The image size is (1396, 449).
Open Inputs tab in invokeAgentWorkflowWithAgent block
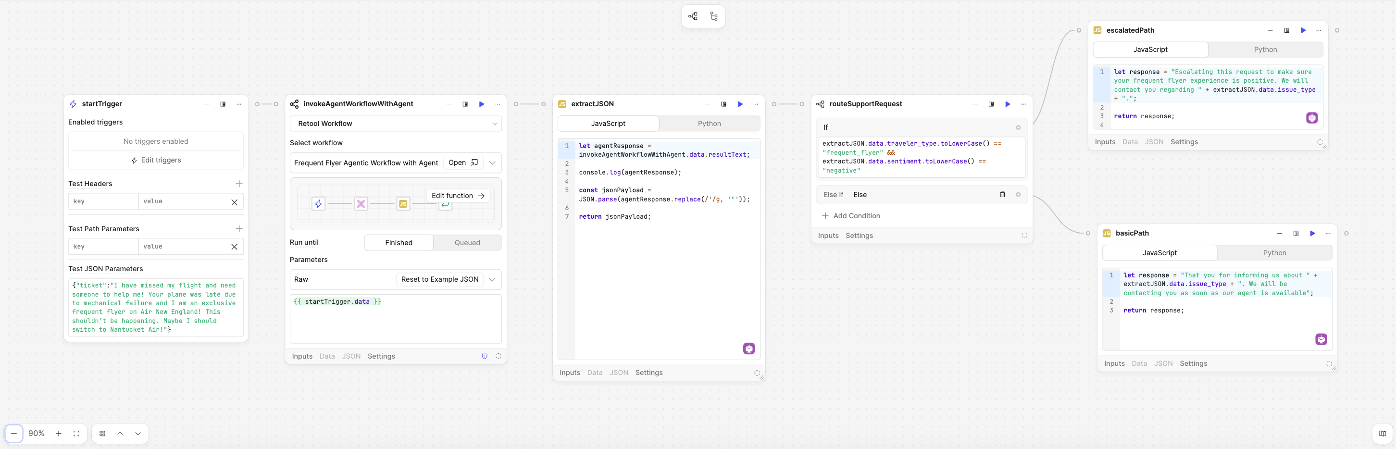click(x=302, y=356)
